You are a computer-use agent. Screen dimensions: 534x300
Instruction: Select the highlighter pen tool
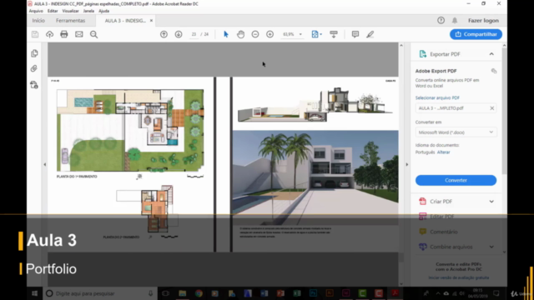click(x=370, y=34)
